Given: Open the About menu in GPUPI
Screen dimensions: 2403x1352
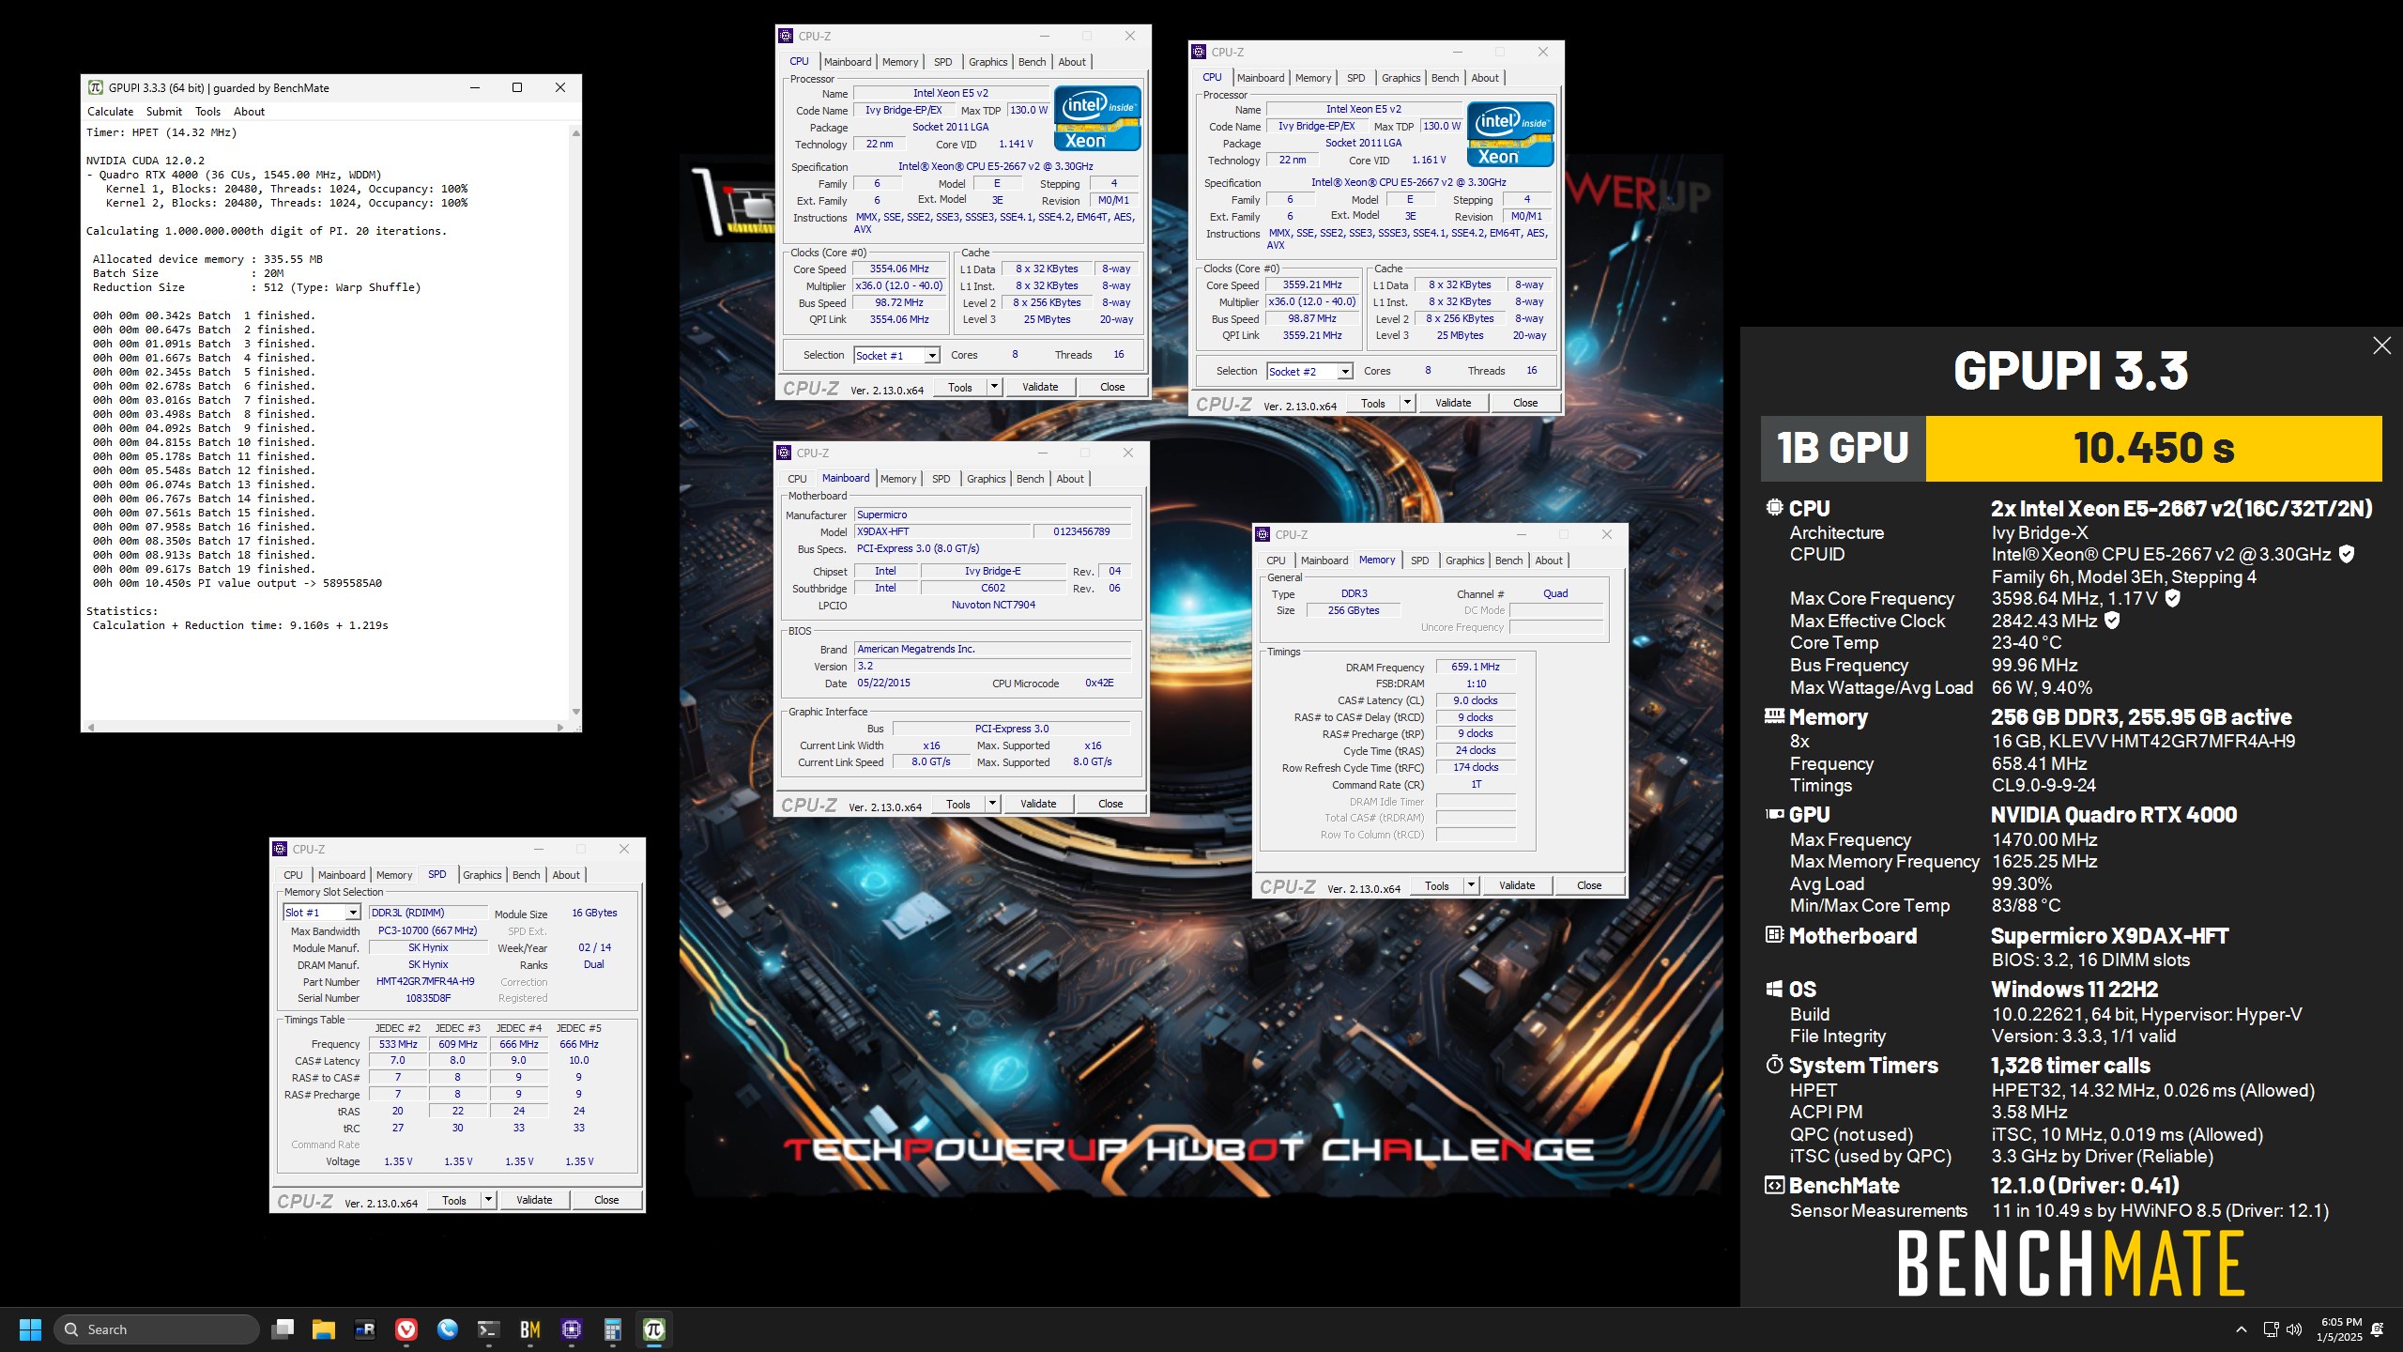Looking at the screenshot, I should pyautogui.click(x=249, y=112).
